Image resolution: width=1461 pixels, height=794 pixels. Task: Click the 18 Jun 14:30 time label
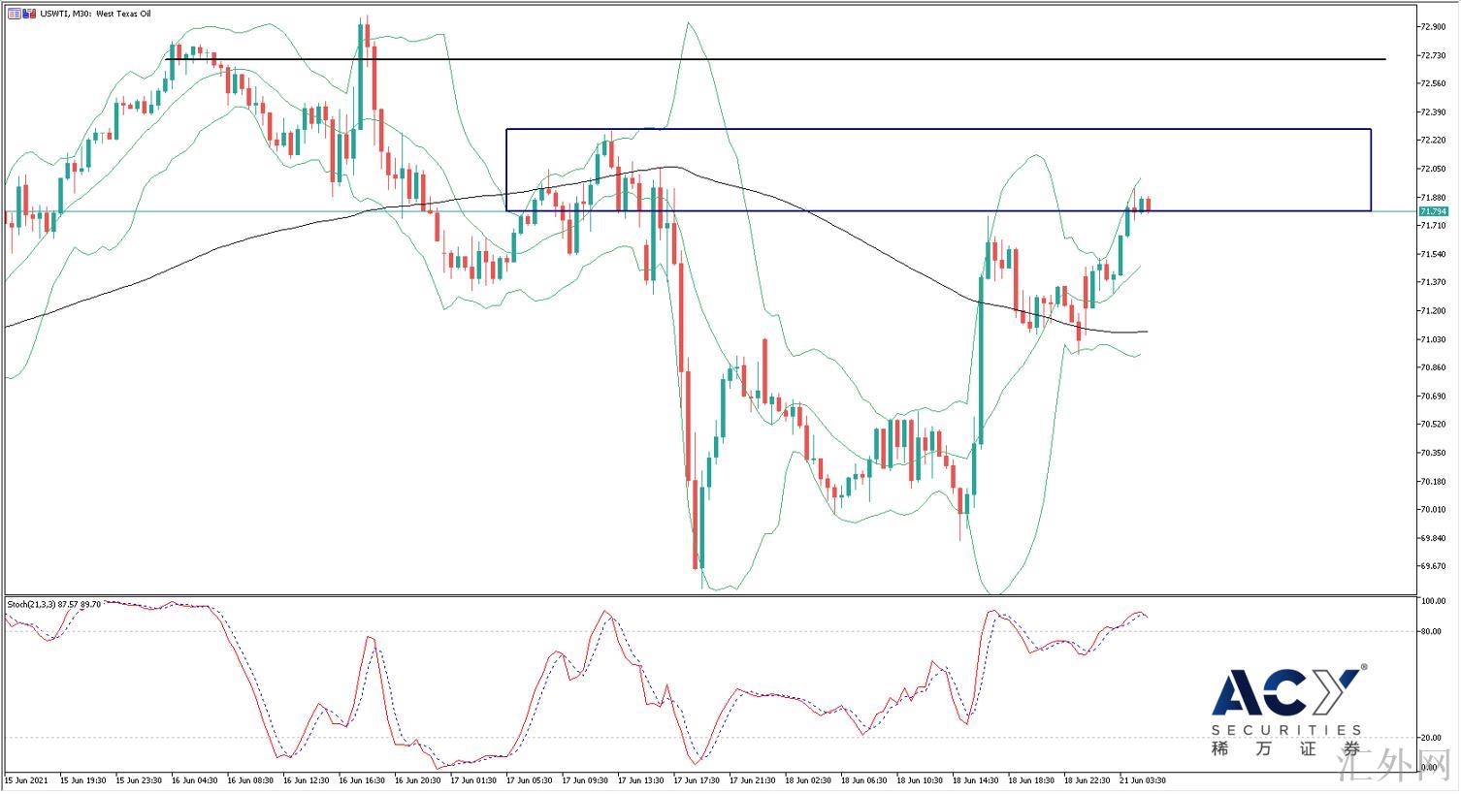click(975, 780)
